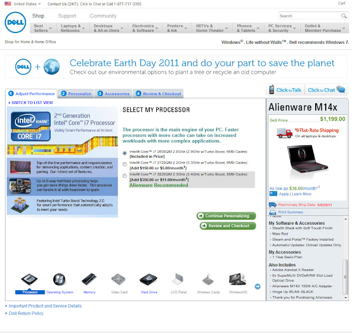The image size is (352, 334).
Task: Click the Switch to List View link
Action: point(31,102)
